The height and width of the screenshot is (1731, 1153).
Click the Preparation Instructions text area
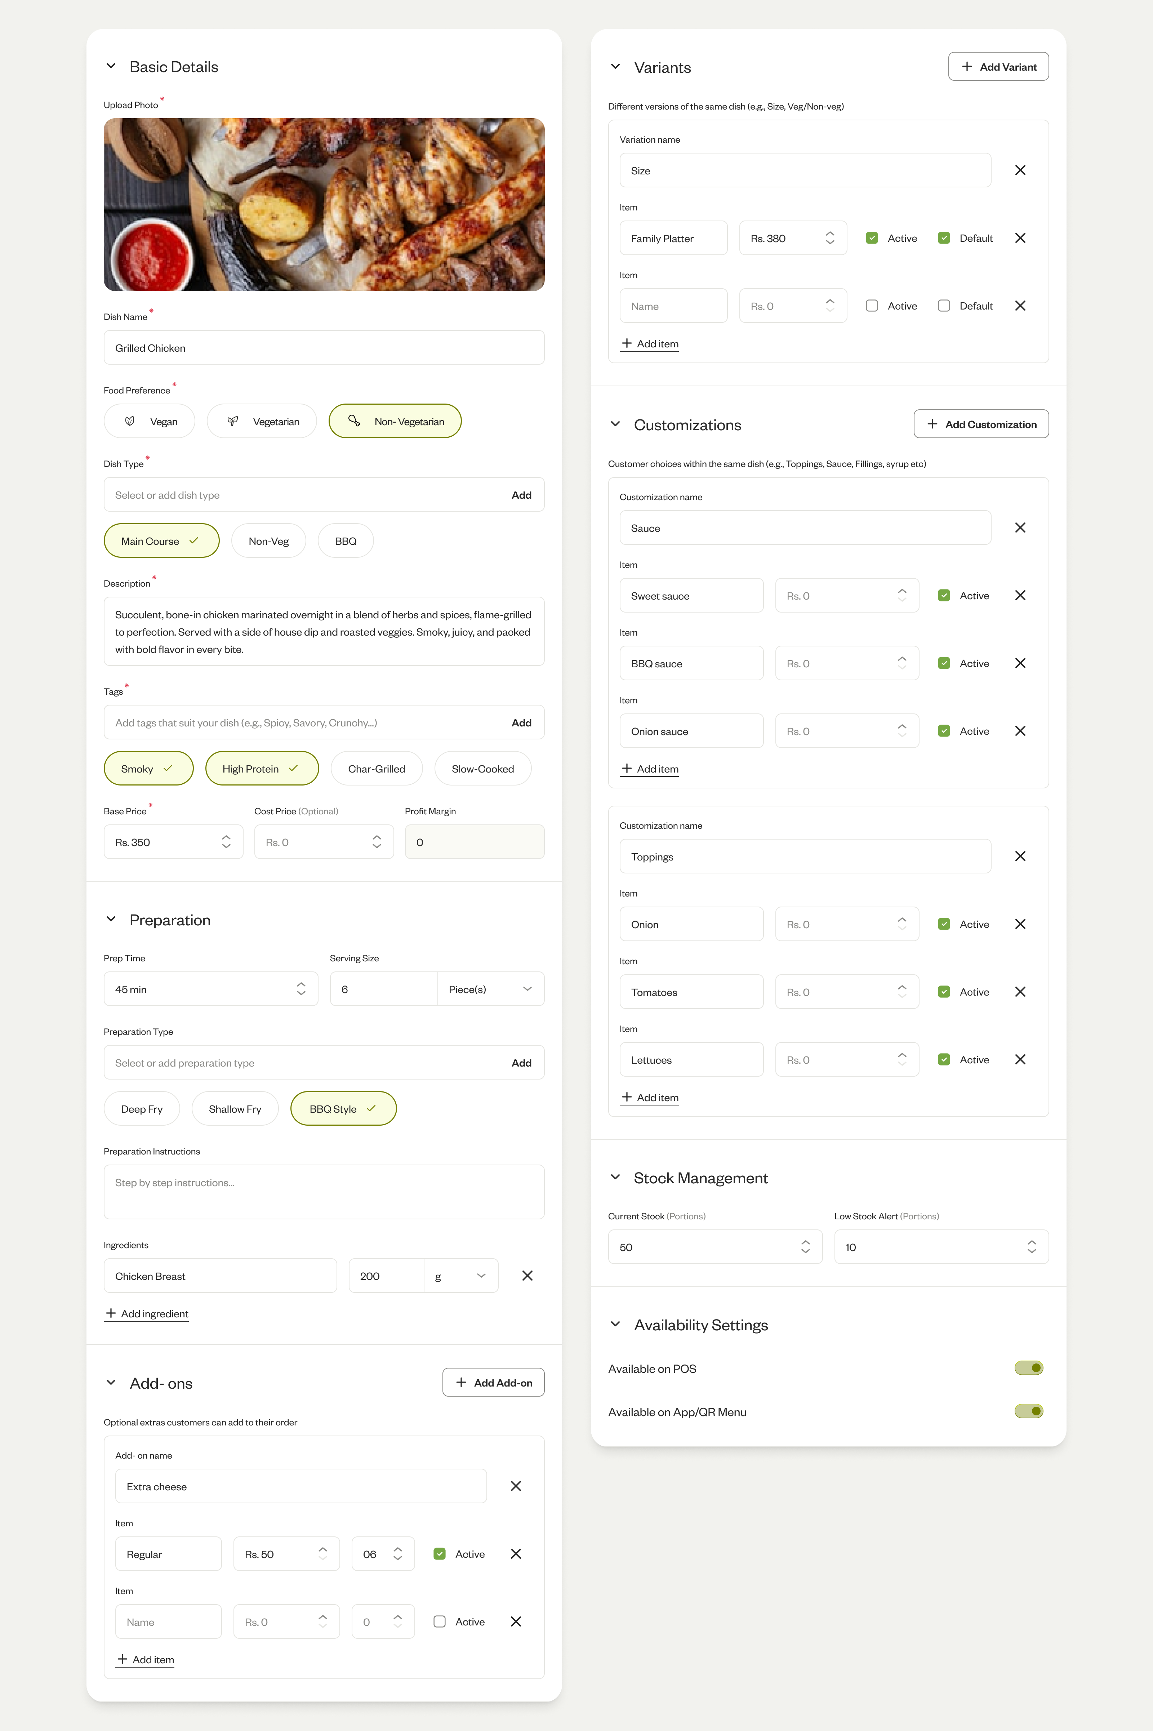(324, 1192)
